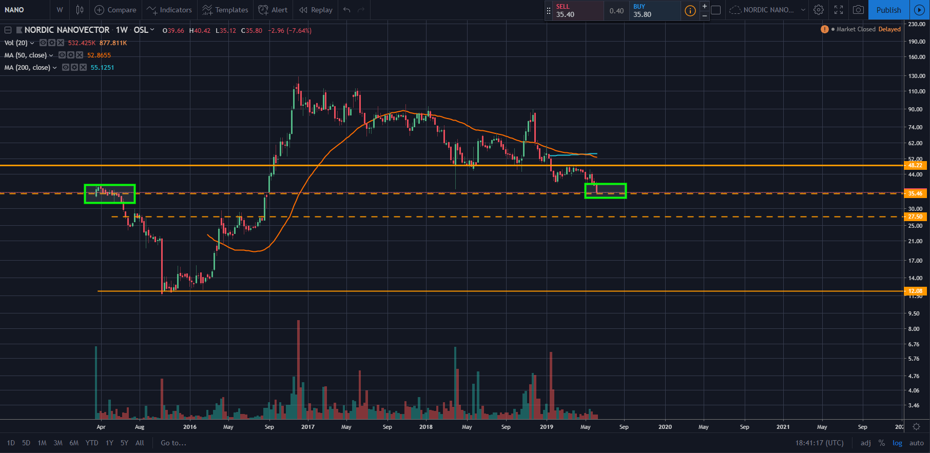Click the Templates chart icon

[207, 10]
